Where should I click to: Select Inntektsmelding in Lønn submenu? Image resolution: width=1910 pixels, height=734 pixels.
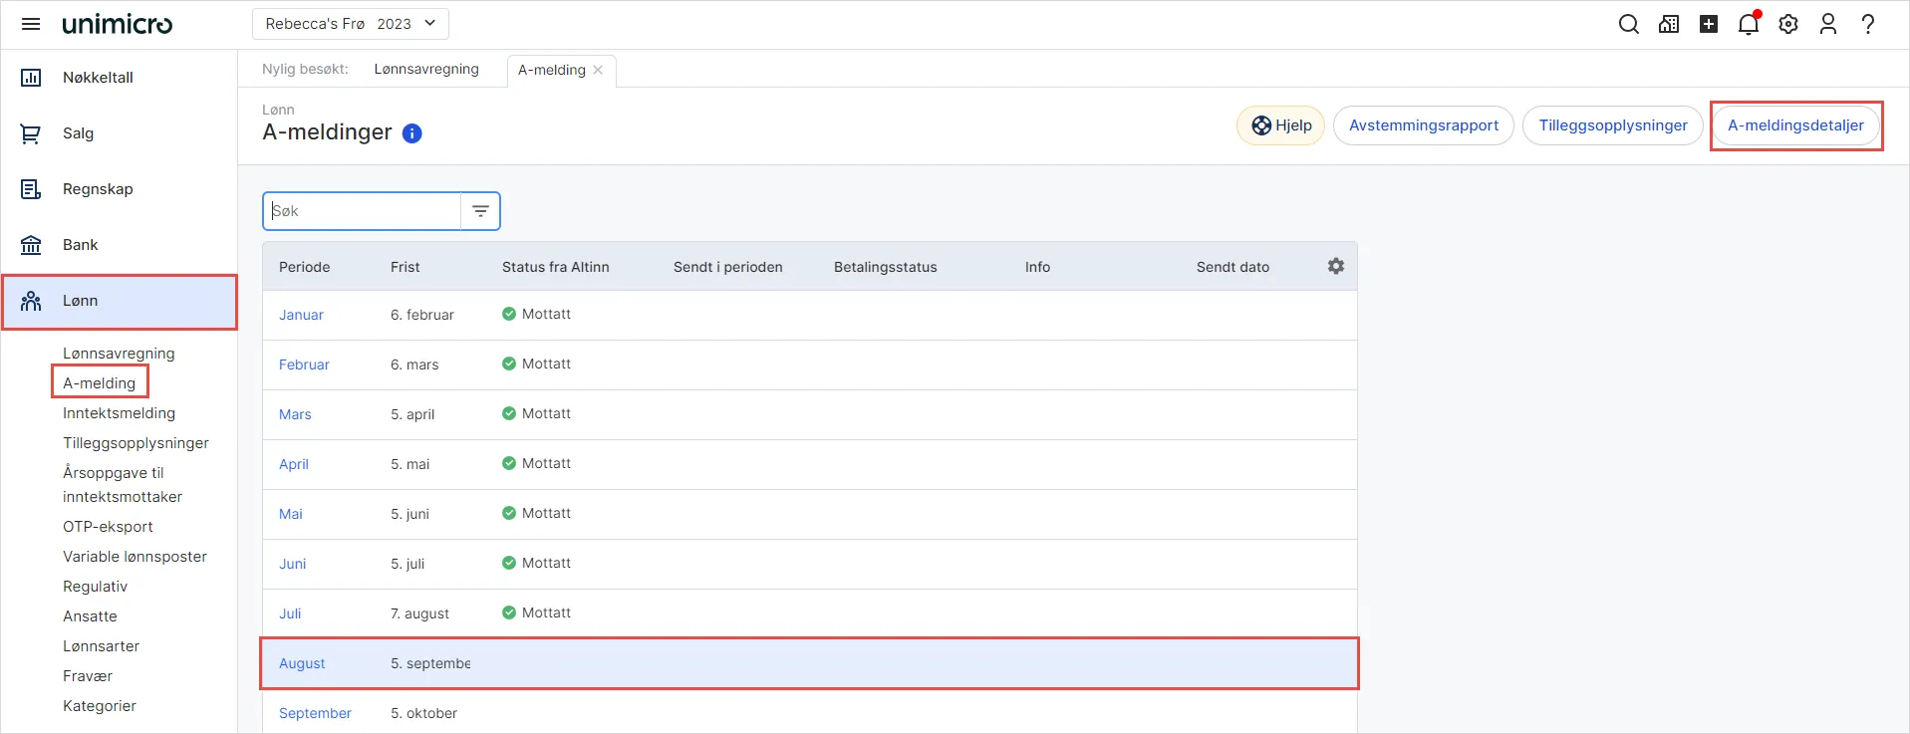[x=119, y=413]
